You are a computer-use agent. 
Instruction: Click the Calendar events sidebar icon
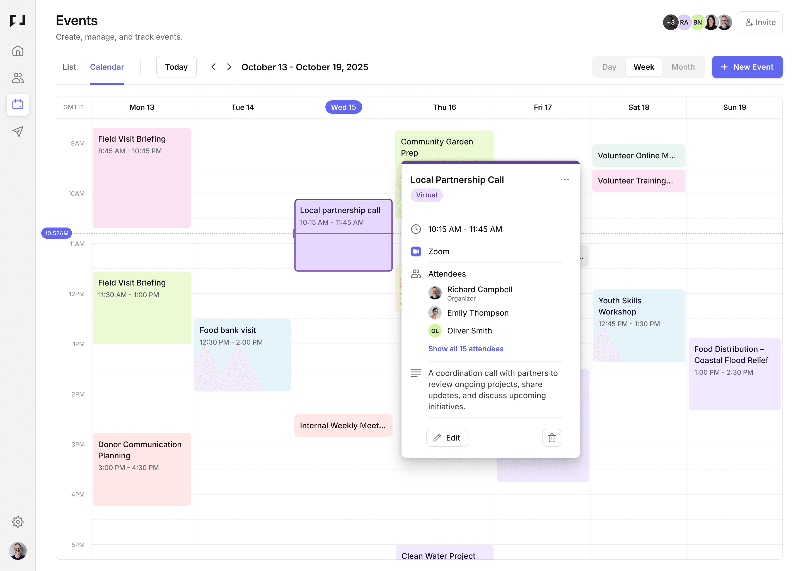[x=18, y=105]
